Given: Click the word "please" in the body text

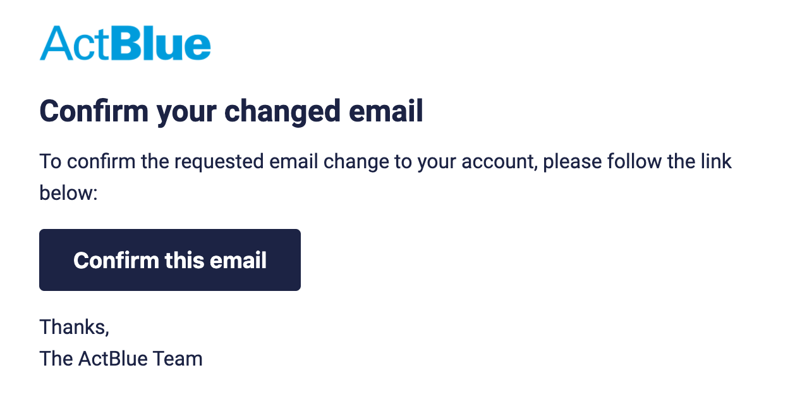Looking at the screenshot, I should pyautogui.click(x=573, y=161).
